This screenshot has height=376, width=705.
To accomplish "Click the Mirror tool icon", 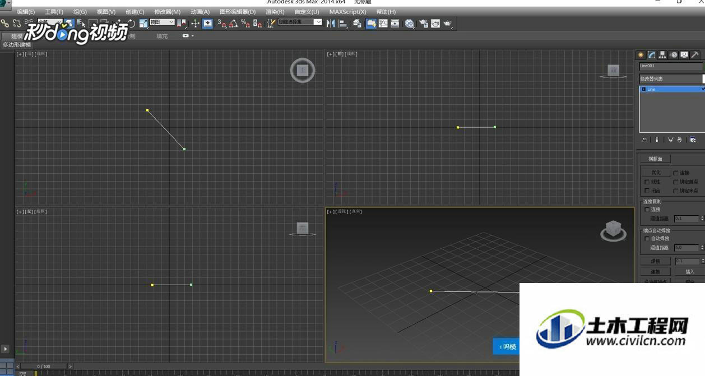I will coord(331,23).
